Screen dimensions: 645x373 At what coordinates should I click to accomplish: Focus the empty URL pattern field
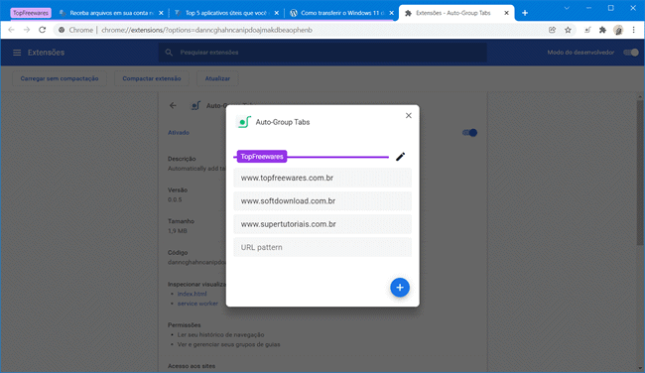click(x=322, y=247)
